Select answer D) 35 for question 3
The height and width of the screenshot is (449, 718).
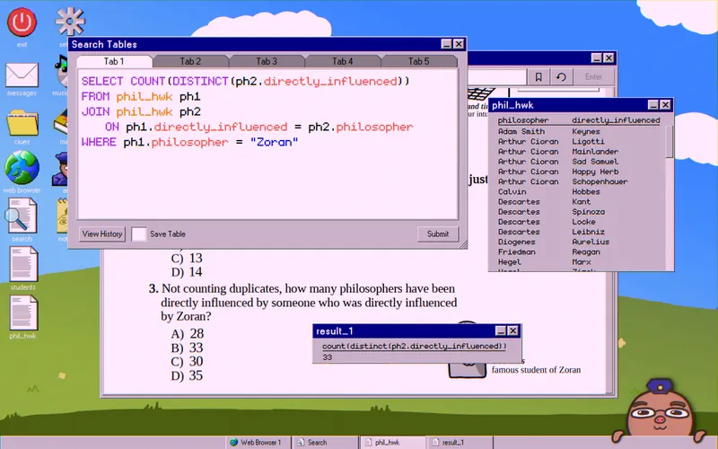click(187, 375)
